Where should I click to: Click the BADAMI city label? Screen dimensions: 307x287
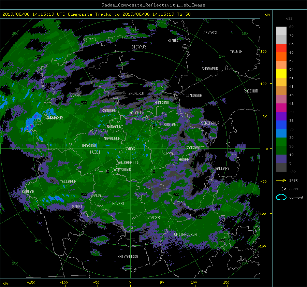135,113
